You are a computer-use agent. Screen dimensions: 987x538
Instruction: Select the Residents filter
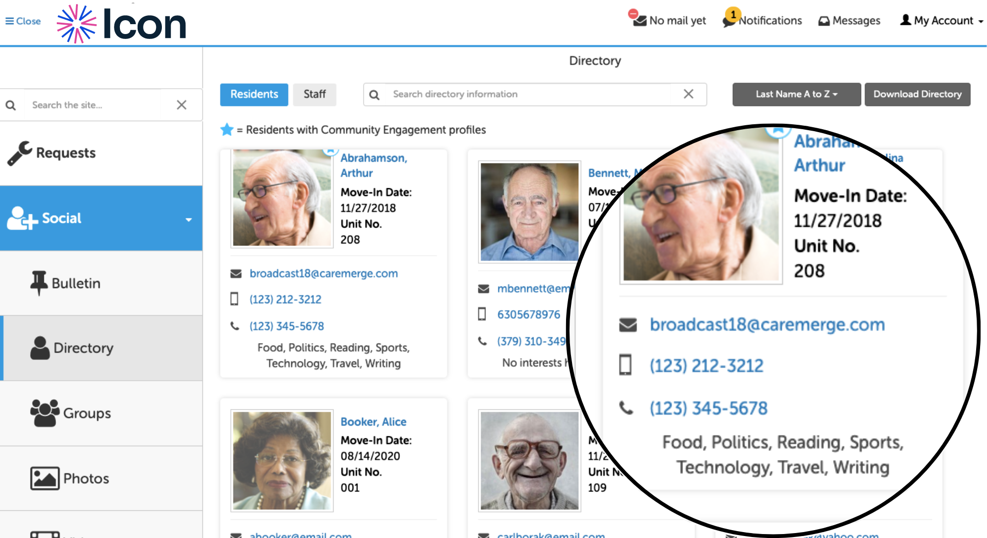click(254, 94)
